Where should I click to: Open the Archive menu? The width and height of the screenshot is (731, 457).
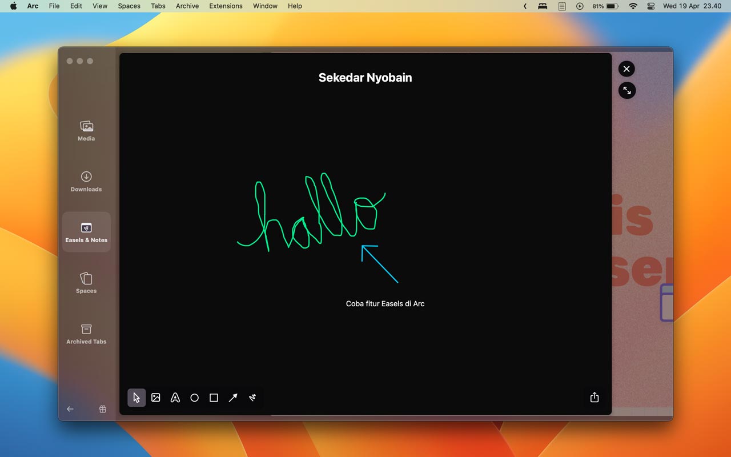click(x=187, y=6)
